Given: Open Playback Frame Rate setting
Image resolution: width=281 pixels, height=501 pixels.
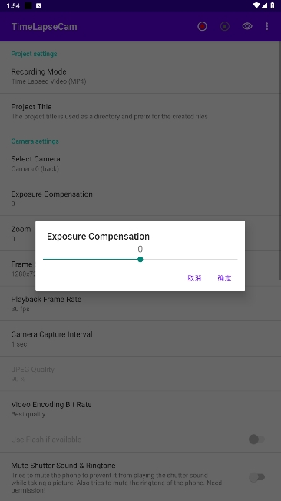Looking at the screenshot, I should 140,304.
